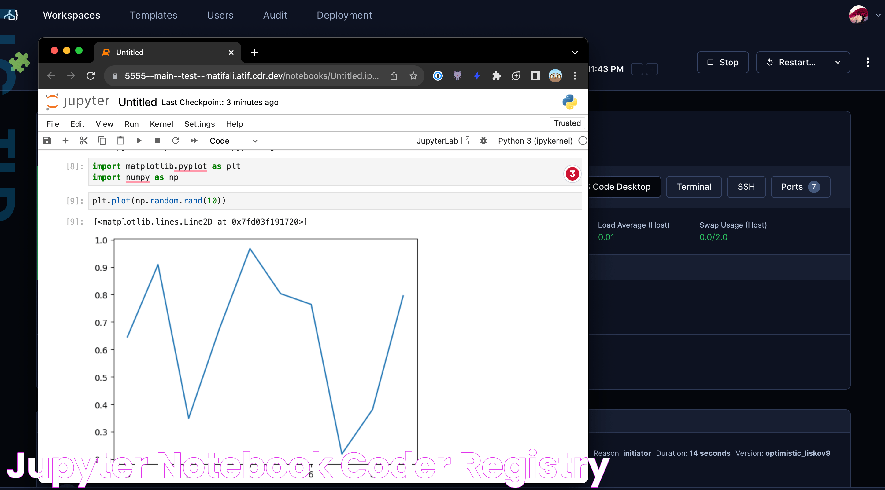Expand the browser tab search chevron
The width and height of the screenshot is (885, 490).
coord(575,53)
